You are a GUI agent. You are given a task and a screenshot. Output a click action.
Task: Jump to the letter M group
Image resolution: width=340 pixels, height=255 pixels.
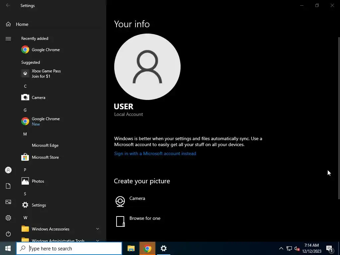tap(25, 134)
